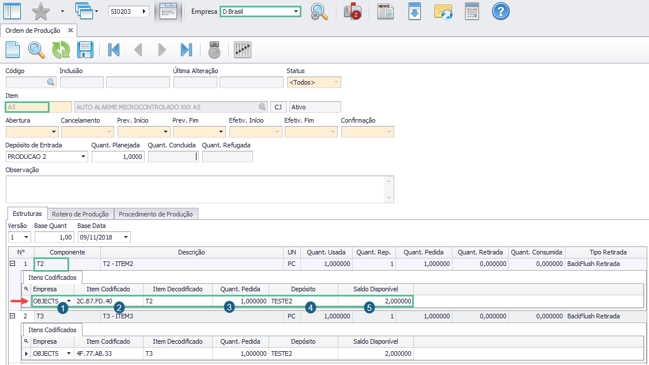Viewport: 649px width, 365px height.
Task: Open the Abertura date dropdown
Action: 54,132
